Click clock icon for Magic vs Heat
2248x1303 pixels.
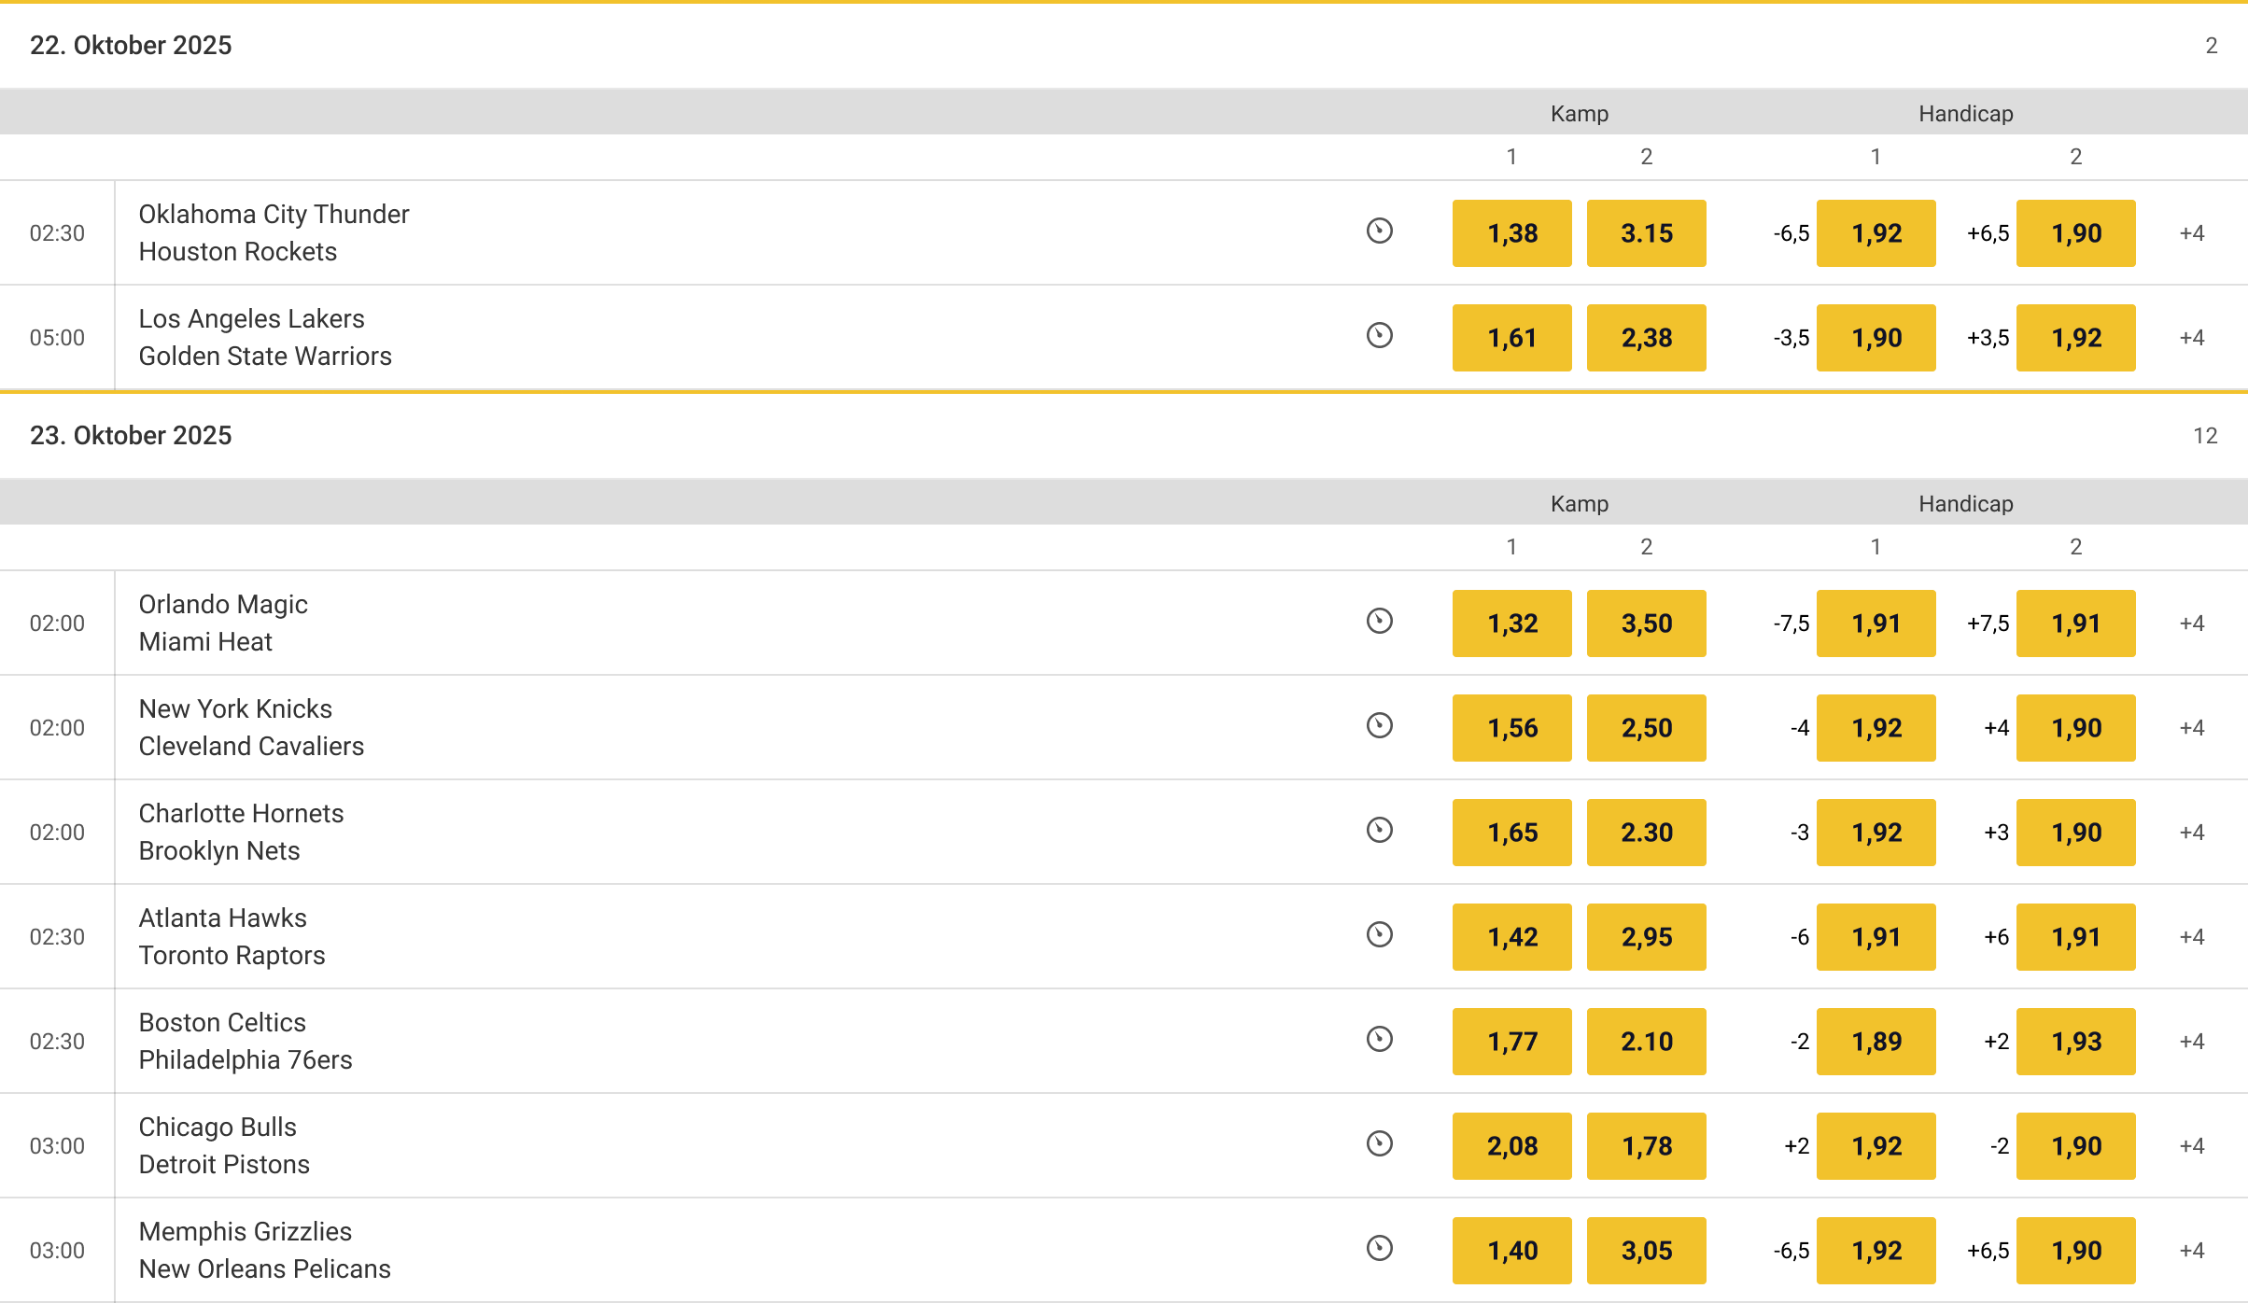click(1379, 622)
